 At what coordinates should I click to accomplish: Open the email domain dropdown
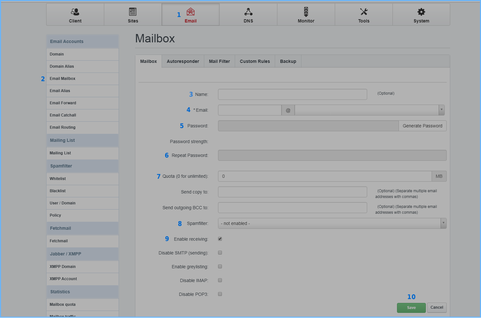pos(370,110)
